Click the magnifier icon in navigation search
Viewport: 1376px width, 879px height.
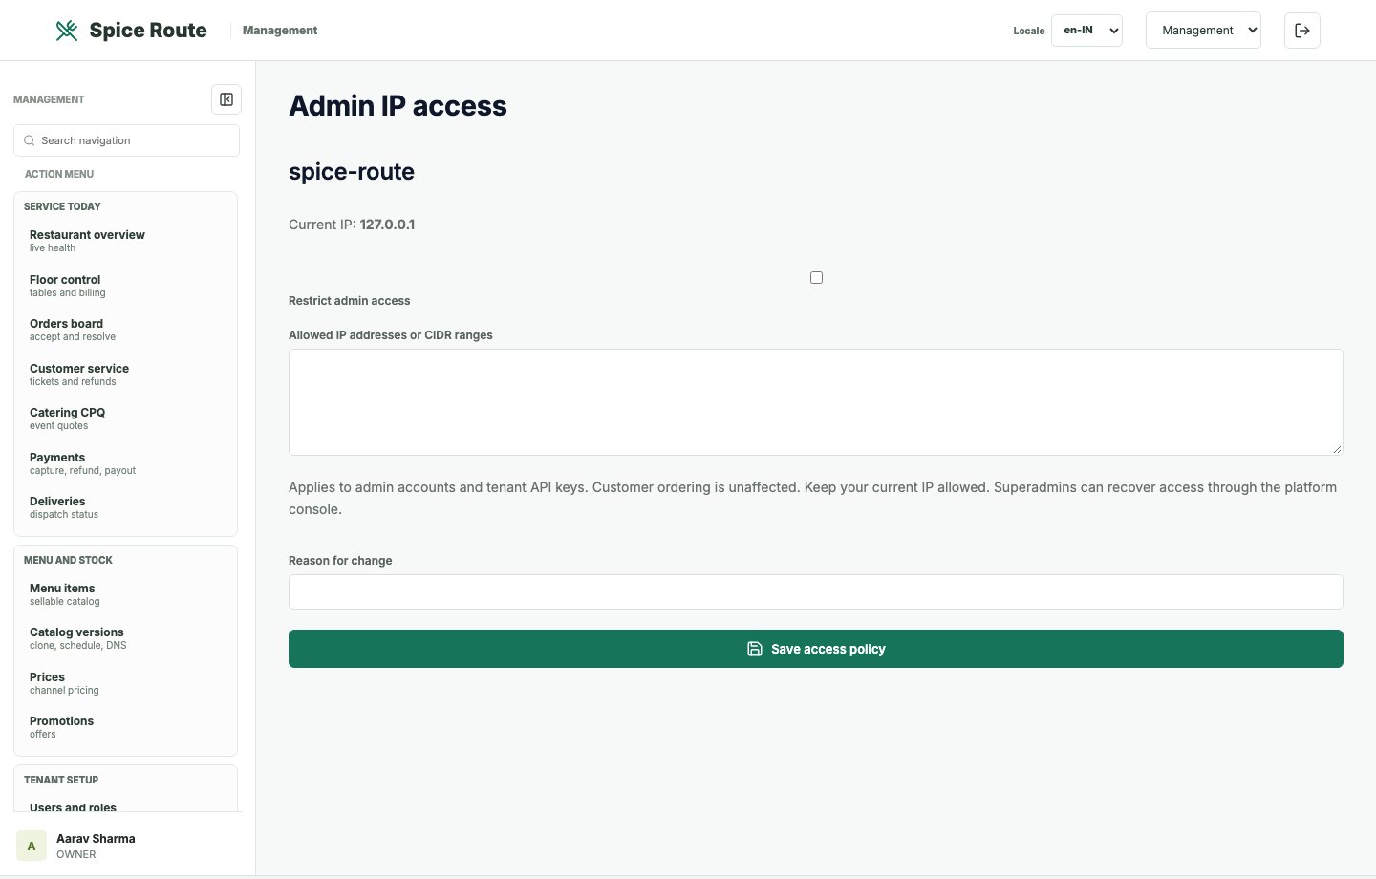tap(30, 140)
